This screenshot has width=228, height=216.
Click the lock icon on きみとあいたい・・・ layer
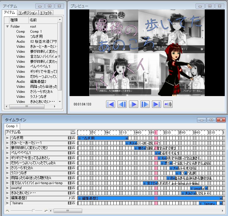[x=73, y=193]
